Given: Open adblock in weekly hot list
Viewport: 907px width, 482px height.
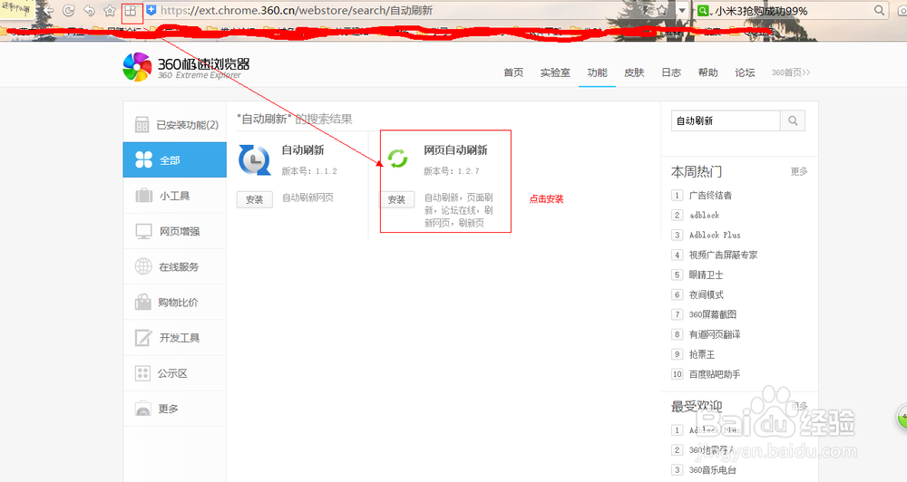Looking at the screenshot, I should 704,215.
